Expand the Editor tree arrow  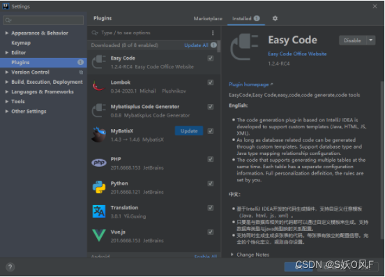click(7, 52)
